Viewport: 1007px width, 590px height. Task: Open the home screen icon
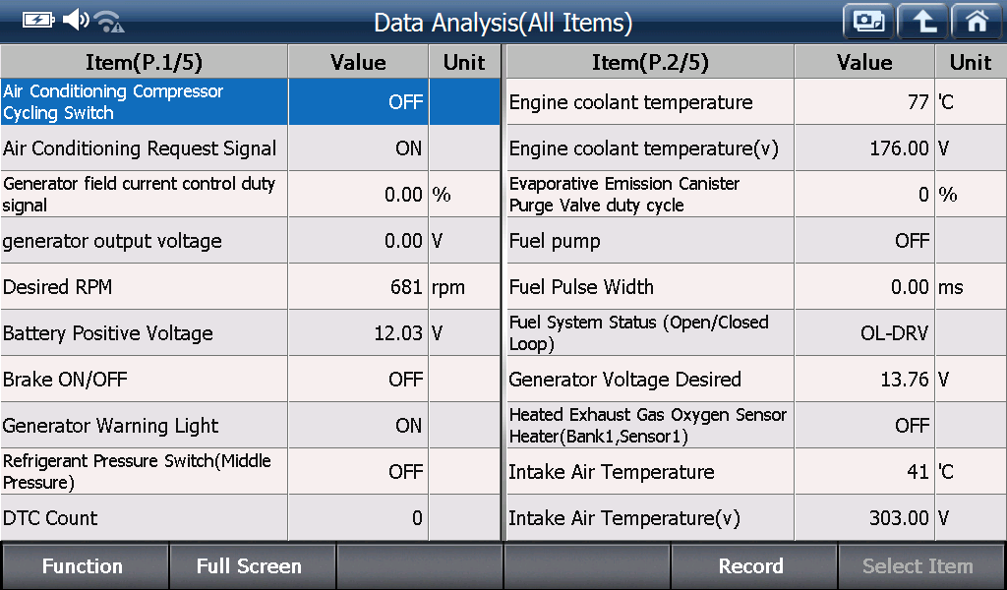tap(977, 22)
